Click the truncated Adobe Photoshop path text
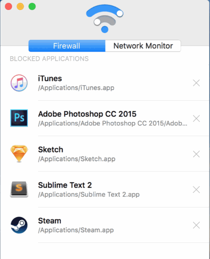 tap(113, 123)
